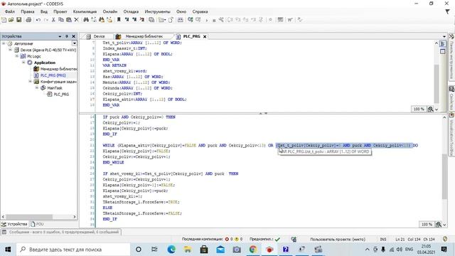Stop the application with the stop icon

pos(214,20)
